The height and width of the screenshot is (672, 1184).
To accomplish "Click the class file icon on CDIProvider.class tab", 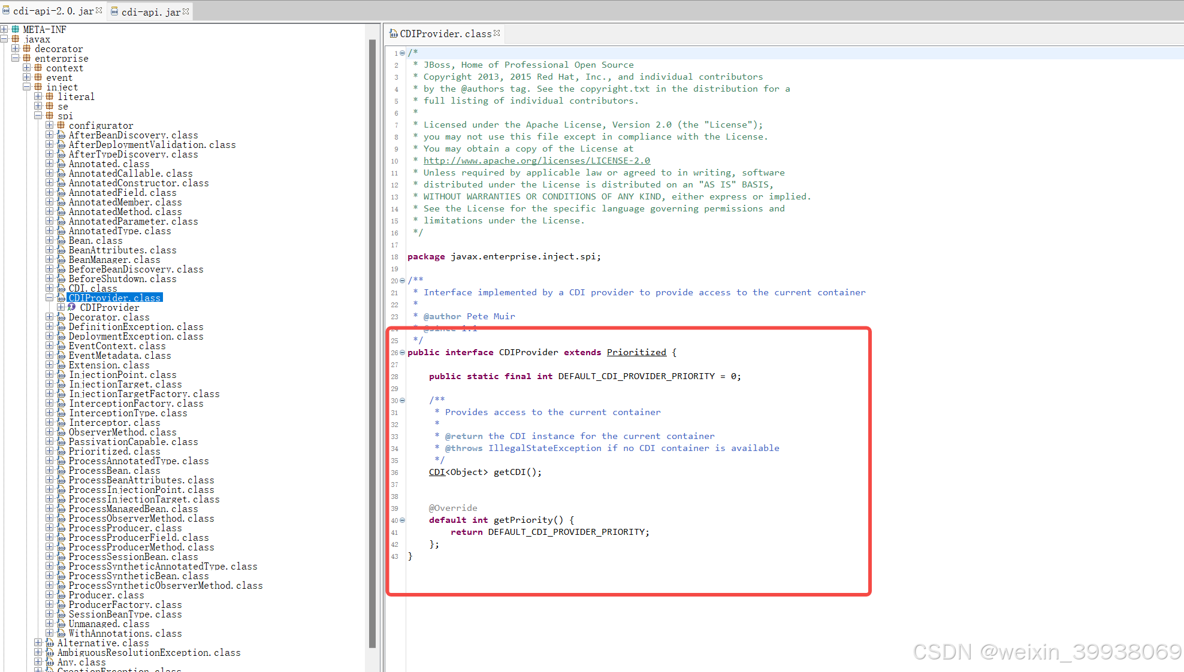I will [394, 34].
